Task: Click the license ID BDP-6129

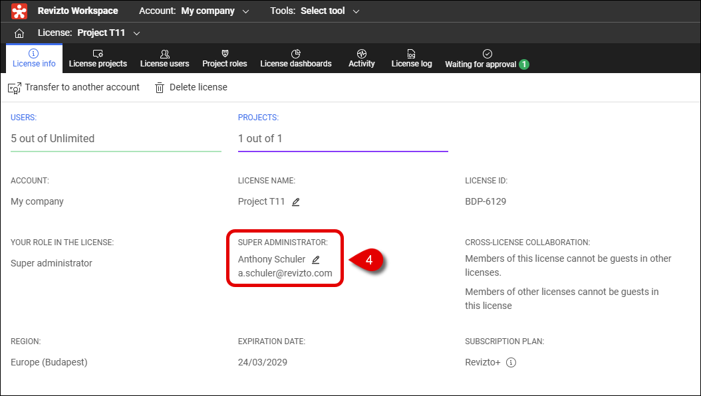Action: coord(486,201)
